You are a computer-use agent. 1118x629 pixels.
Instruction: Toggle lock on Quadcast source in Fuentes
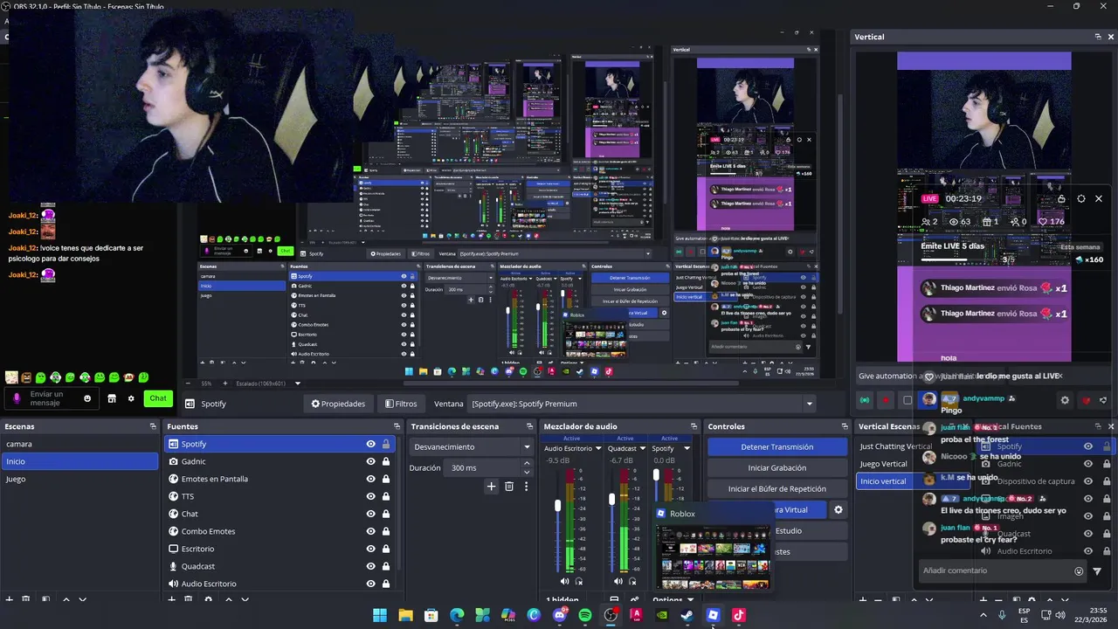pyautogui.click(x=385, y=566)
